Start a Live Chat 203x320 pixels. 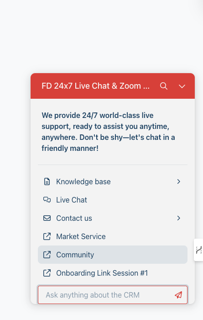click(x=113, y=200)
